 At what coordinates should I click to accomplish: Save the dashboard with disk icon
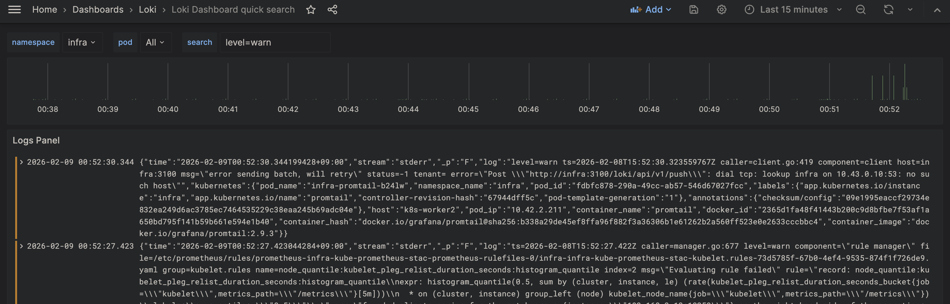[x=694, y=9]
